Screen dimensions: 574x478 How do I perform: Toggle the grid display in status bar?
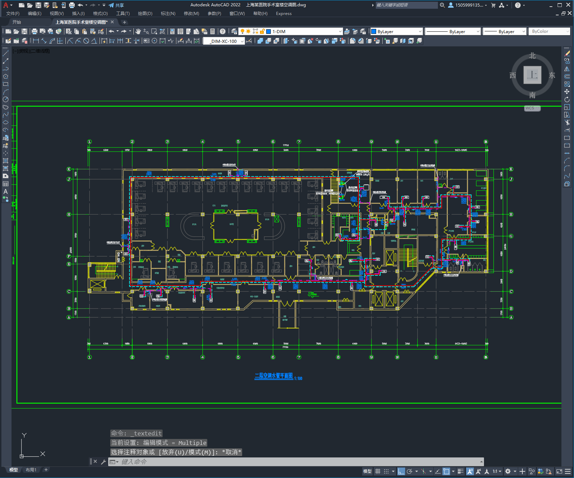pyautogui.click(x=378, y=471)
